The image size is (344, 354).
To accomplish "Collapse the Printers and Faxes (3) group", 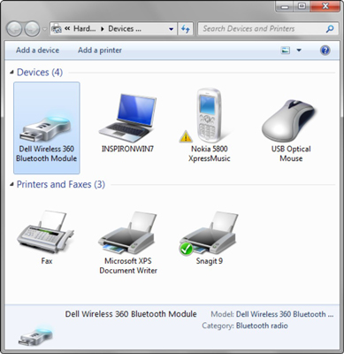I will click(x=11, y=184).
